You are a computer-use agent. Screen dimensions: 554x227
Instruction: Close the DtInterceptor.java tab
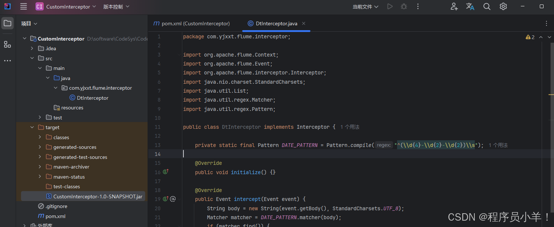[304, 23]
